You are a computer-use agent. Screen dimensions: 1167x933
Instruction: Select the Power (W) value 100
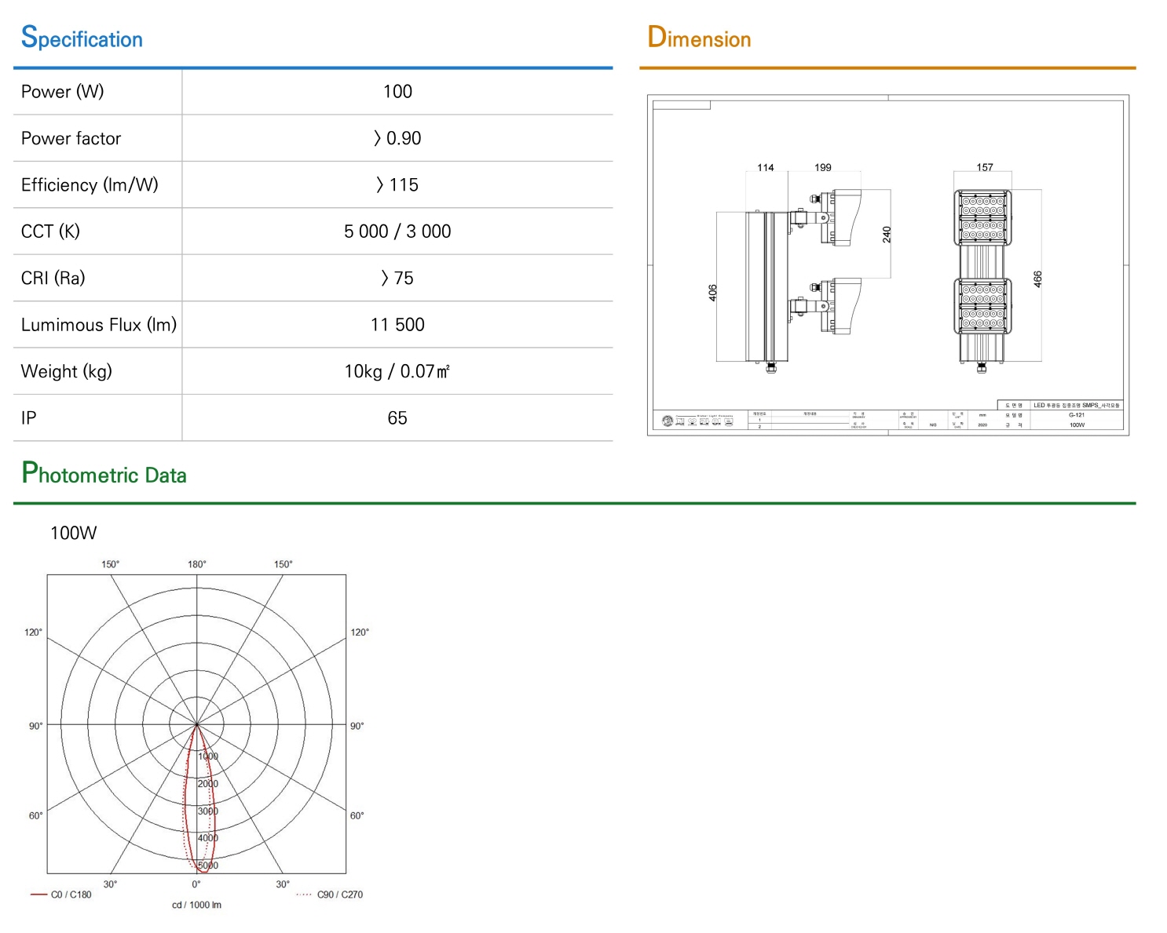click(397, 92)
